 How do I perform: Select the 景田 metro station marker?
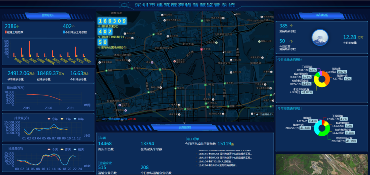pyautogui.click(x=160, y=69)
